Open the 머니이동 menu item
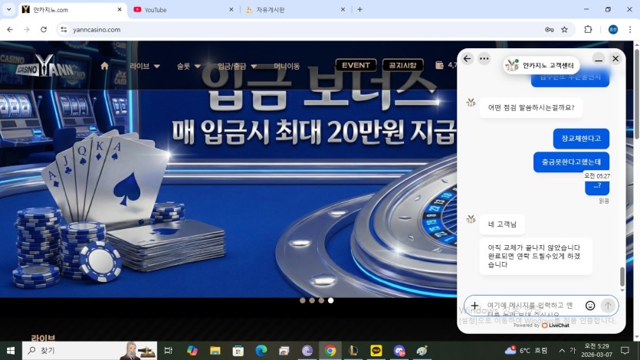 pos(287,66)
